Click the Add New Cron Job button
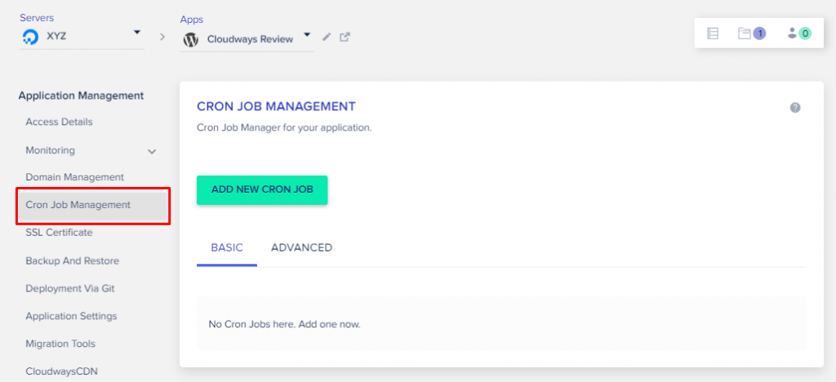Viewport: 836px width, 382px height. tap(261, 189)
